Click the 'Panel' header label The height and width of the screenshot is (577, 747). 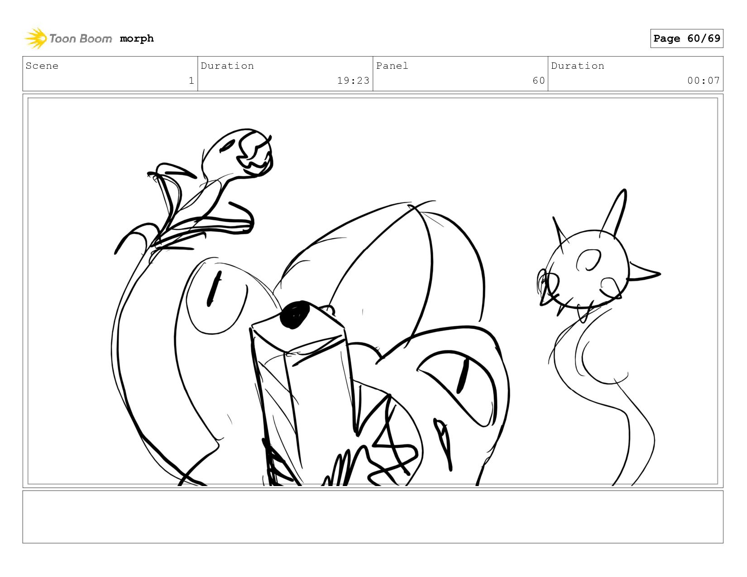(x=392, y=66)
